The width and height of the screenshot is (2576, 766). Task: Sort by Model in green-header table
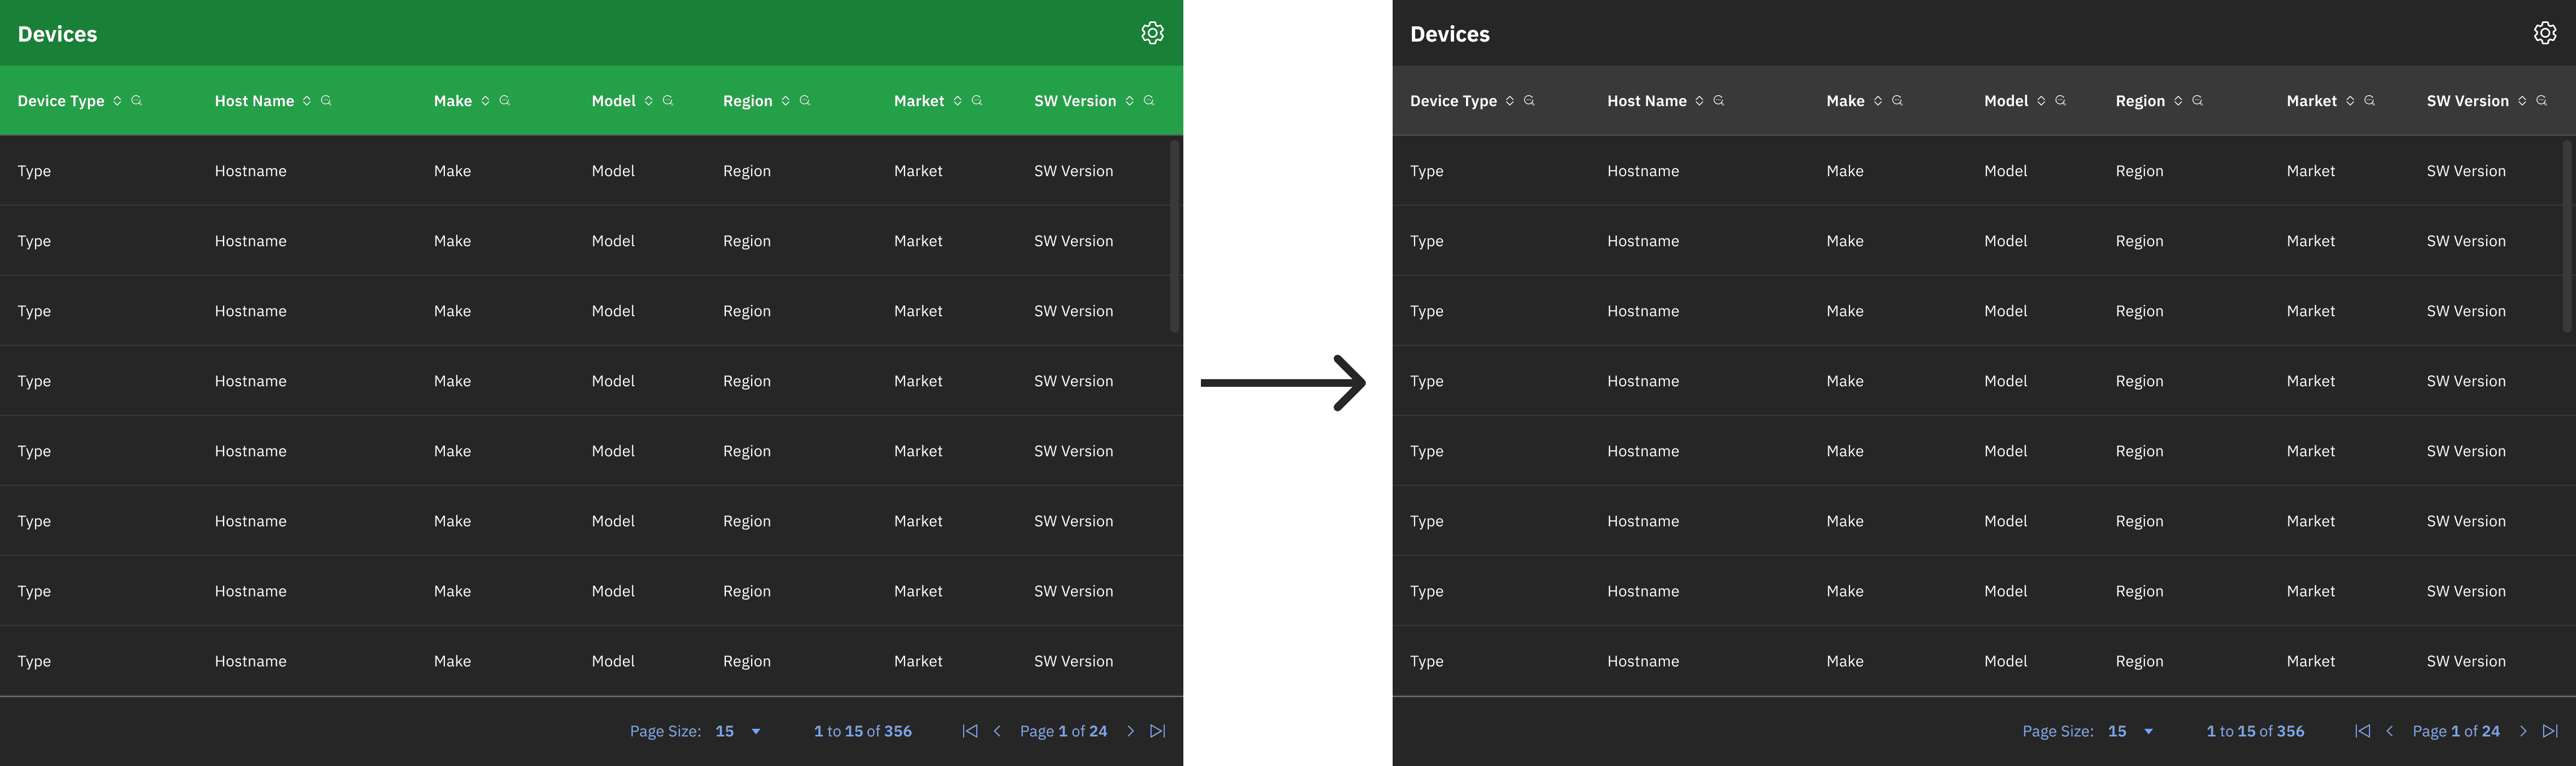(x=648, y=101)
